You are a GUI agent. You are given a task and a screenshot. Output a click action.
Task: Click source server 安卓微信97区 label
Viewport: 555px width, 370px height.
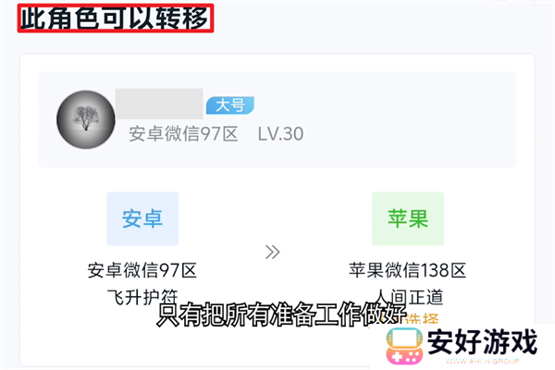point(142,270)
